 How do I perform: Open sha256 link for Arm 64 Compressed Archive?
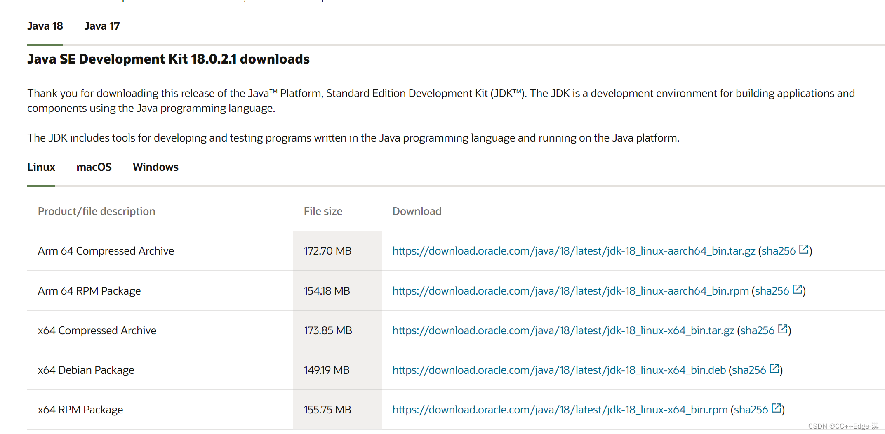click(x=779, y=251)
